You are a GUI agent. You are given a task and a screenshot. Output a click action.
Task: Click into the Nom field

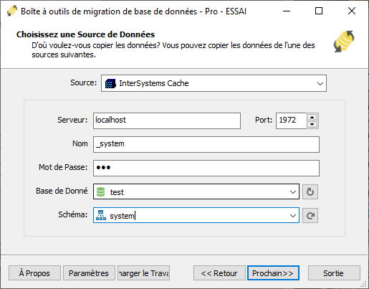[x=206, y=144]
